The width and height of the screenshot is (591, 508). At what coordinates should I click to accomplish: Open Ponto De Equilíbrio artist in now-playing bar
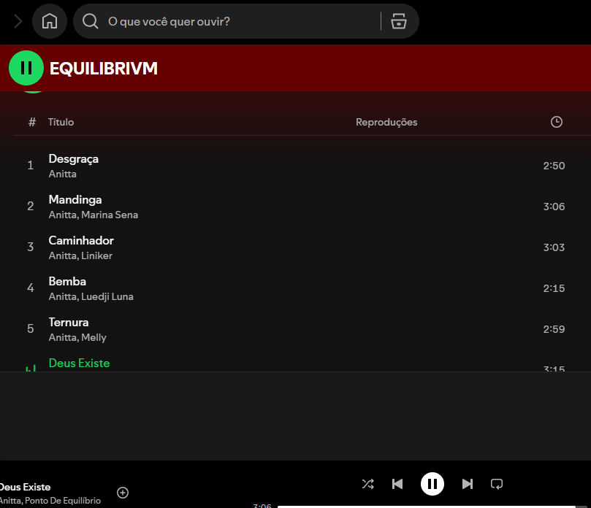[x=63, y=501]
